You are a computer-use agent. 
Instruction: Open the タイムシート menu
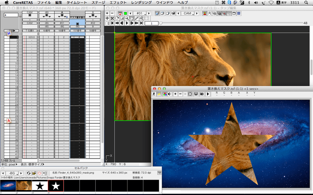pos(76,3)
